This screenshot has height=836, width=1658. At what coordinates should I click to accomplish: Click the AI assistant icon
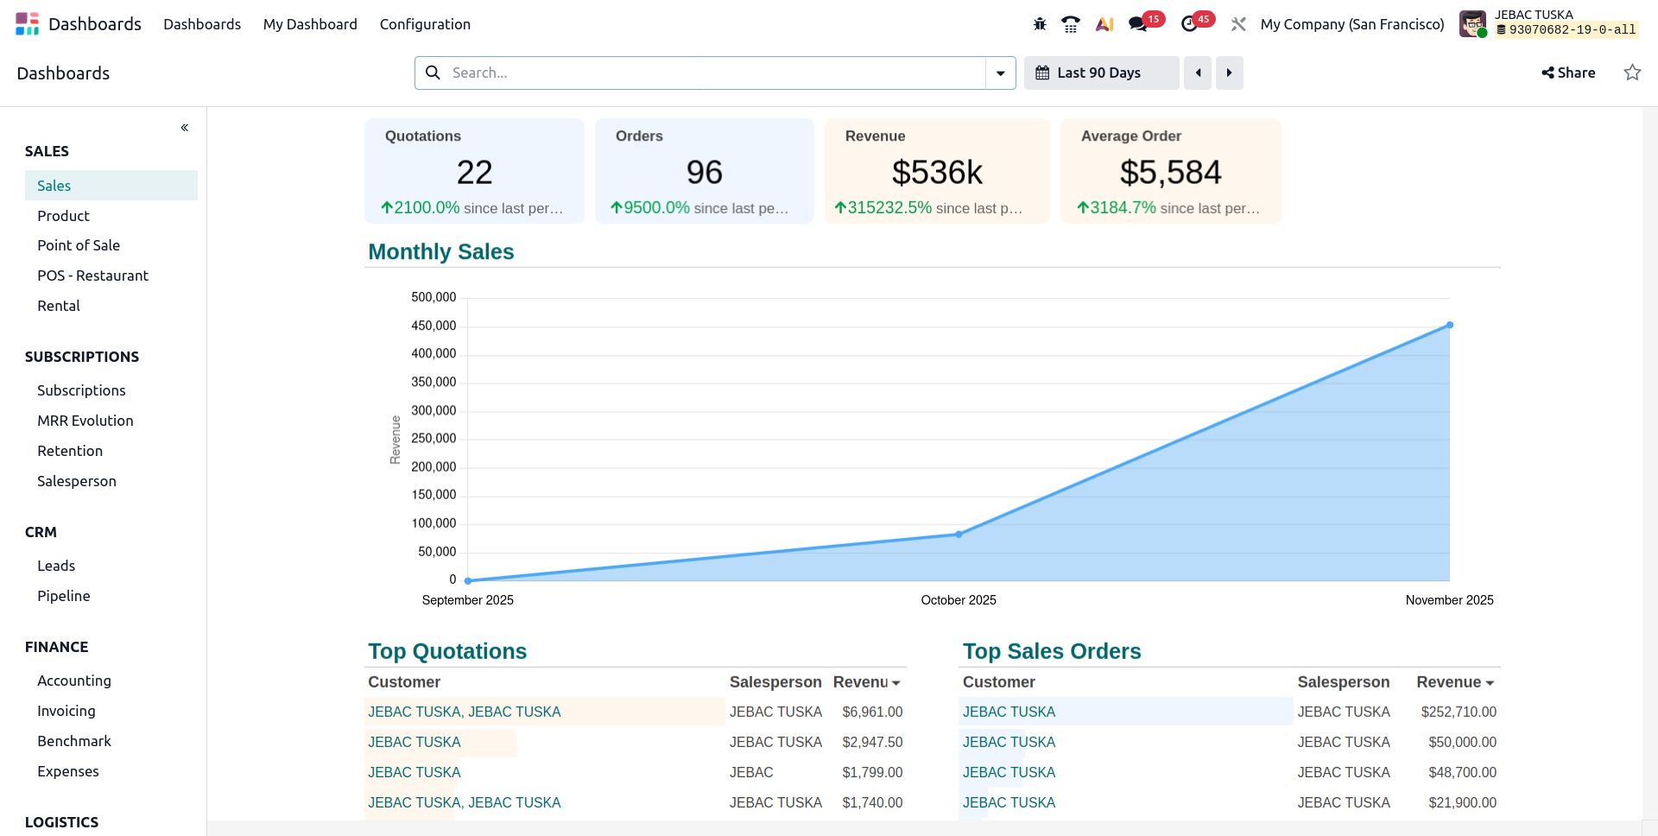click(x=1104, y=24)
